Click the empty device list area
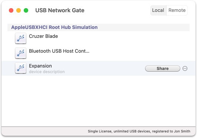Viewport: 197px width, 138px height. (99, 101)
